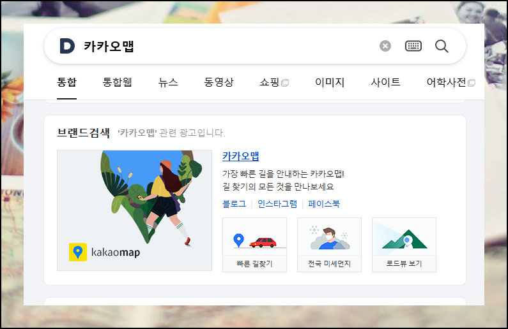Open the 뉴스 tab
Screen dimensions: 508x329
pyautogui.click(x=168, y=82)
